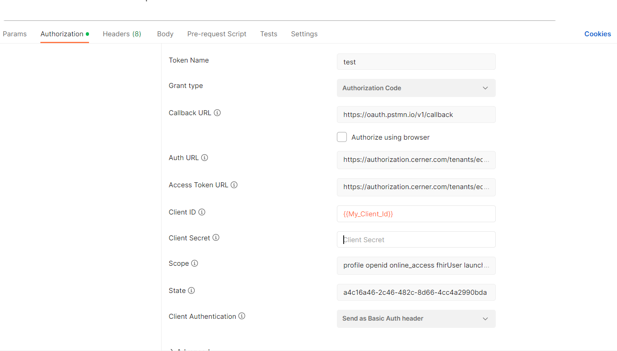
Task: Click info icon beside State label
Action: click(x=191, y=291)
